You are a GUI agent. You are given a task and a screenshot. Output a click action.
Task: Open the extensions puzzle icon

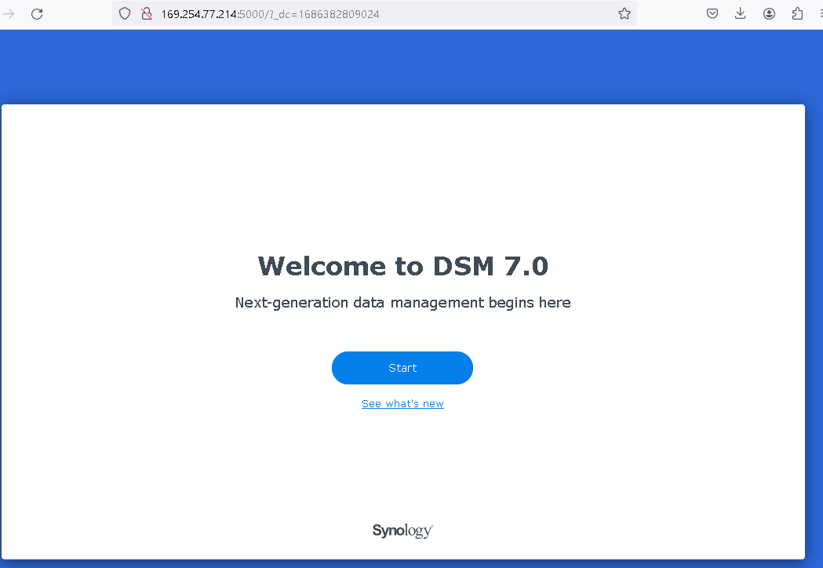[797, 13]
